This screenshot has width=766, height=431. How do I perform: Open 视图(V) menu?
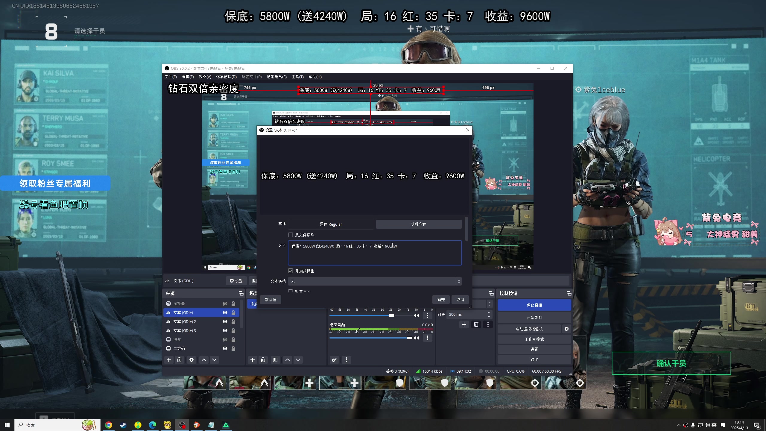(205, 77)
